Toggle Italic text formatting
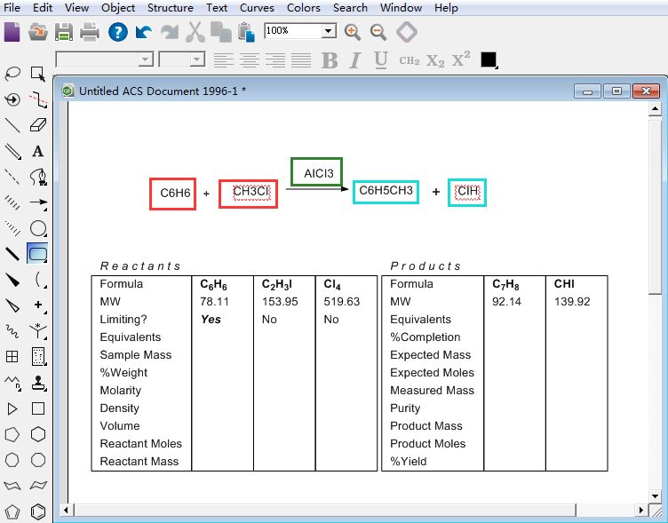This screenshot has height=523, width=668. pos(355,60)
